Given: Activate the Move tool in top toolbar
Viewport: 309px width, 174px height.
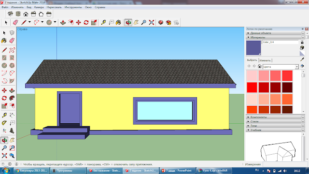Looking at the screenshot, I should point(78,23).
